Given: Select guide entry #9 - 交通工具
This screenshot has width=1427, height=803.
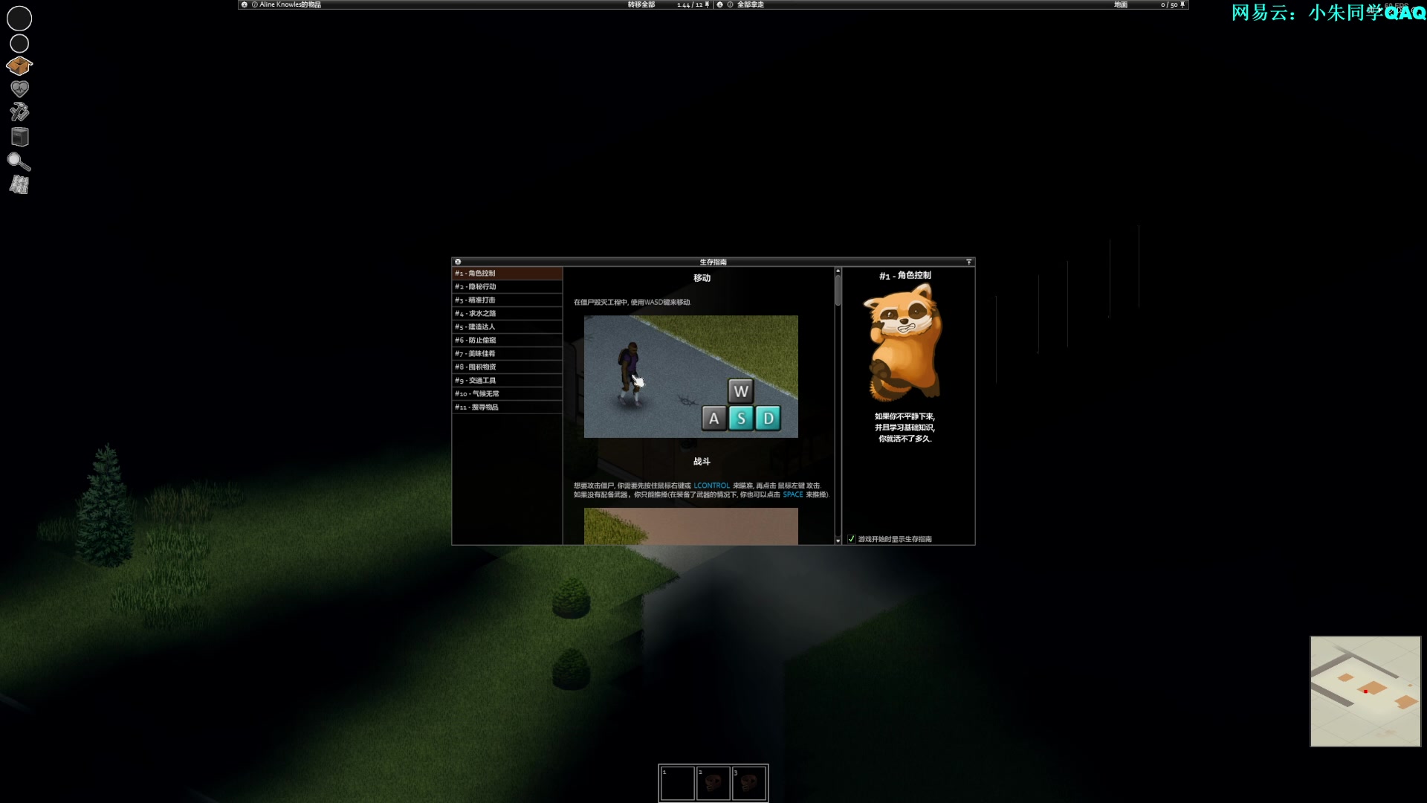Looking at the screenshot, I should click(x=507, y=380).
